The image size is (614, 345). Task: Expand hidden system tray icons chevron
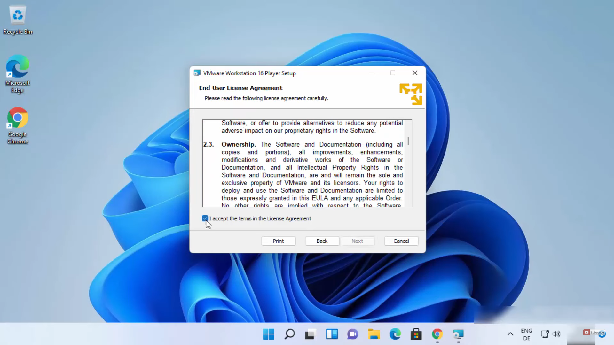click(510, 334)
